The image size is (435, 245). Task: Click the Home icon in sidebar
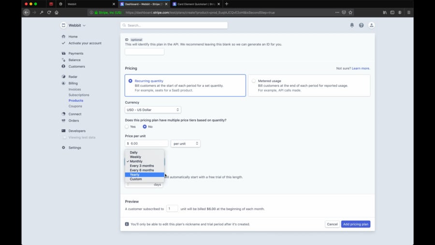pos(63,36)
